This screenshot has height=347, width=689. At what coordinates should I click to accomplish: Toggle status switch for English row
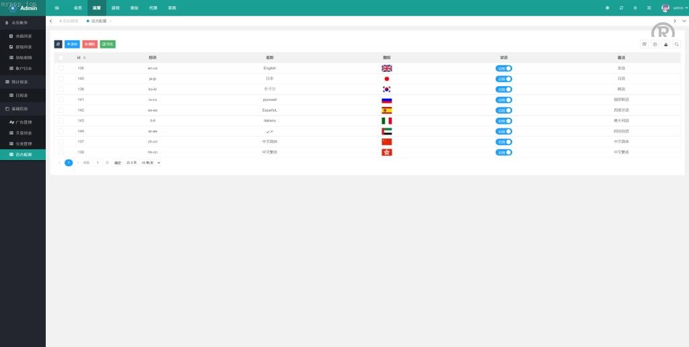coord(504,68)
